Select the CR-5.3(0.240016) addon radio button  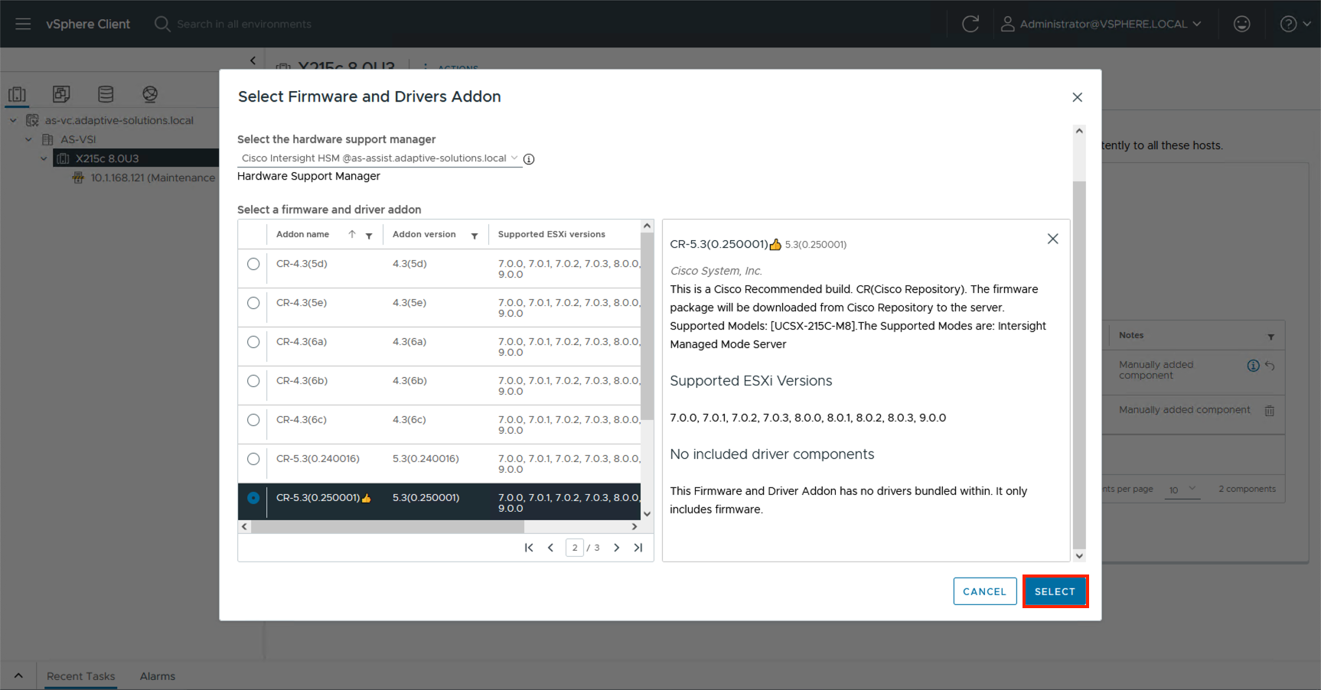coord(253,459)
